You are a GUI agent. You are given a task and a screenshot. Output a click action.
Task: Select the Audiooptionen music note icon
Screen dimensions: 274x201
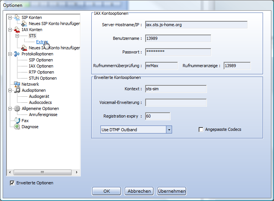pos(17,90)
